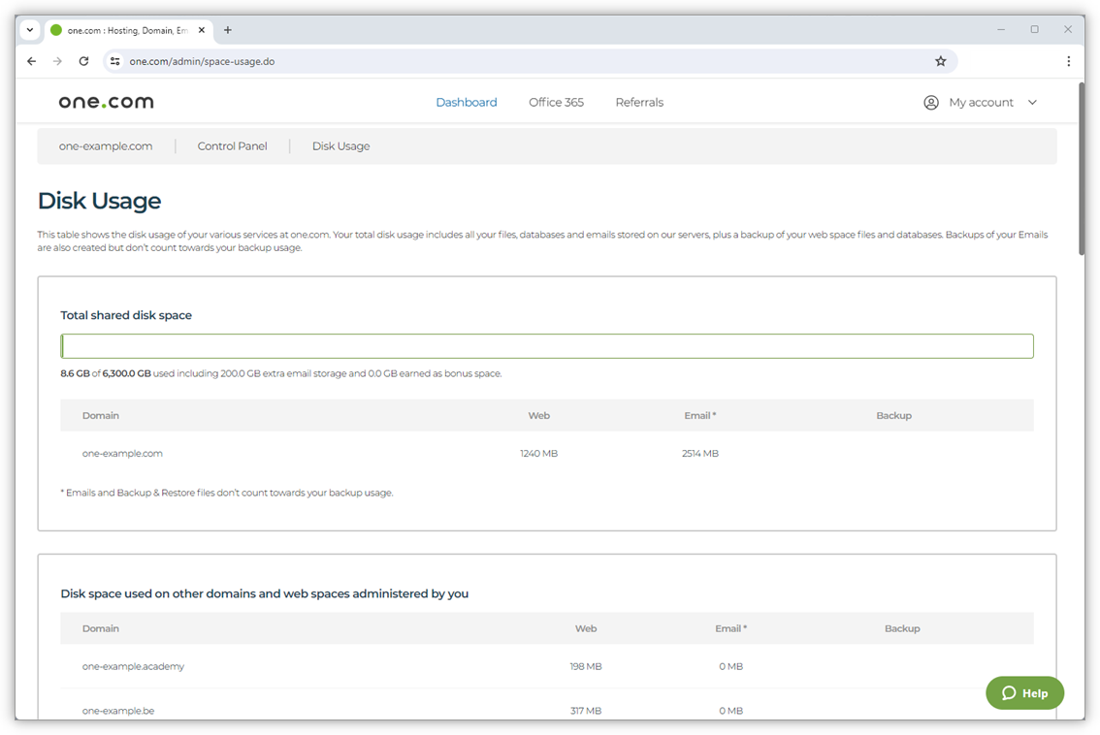Navigate to Control Panel breadcrumb

[x=232, y=146]
